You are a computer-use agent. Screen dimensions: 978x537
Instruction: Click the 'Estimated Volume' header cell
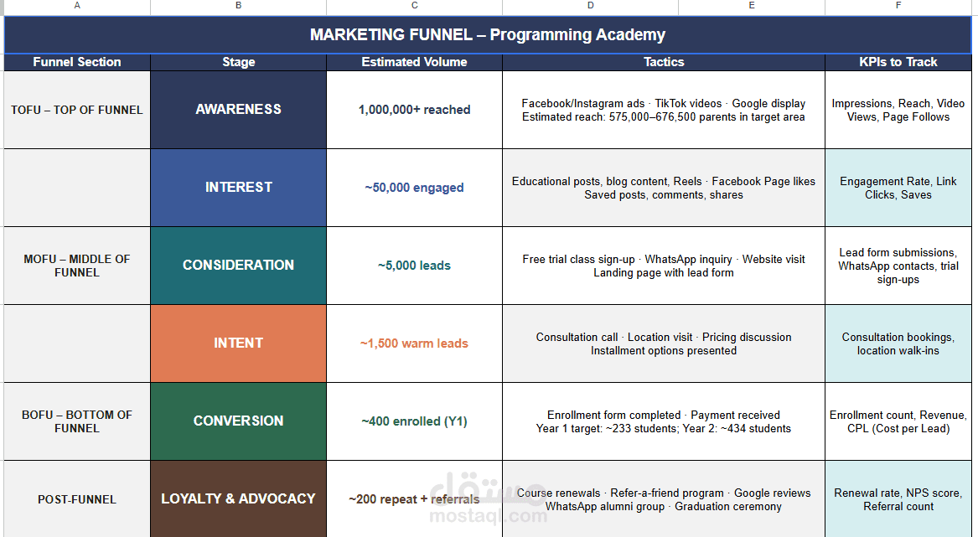(x=414, y=62)
